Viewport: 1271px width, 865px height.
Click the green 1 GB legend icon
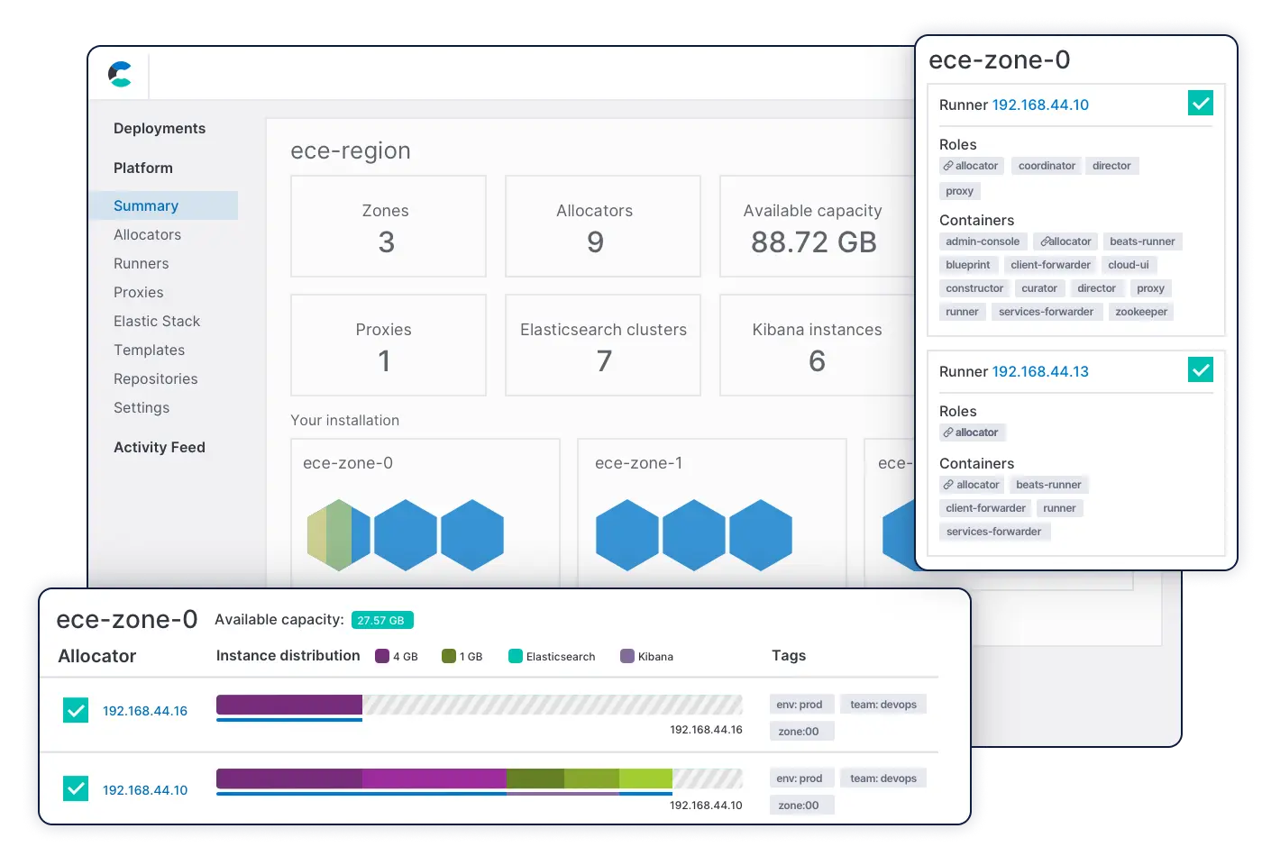click(x=449, y=656)
